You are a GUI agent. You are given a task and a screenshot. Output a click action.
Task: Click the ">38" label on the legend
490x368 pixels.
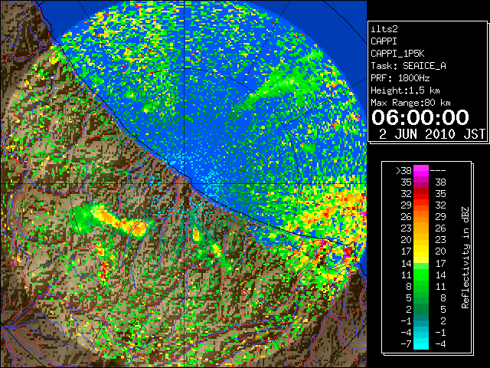point(403,171)
